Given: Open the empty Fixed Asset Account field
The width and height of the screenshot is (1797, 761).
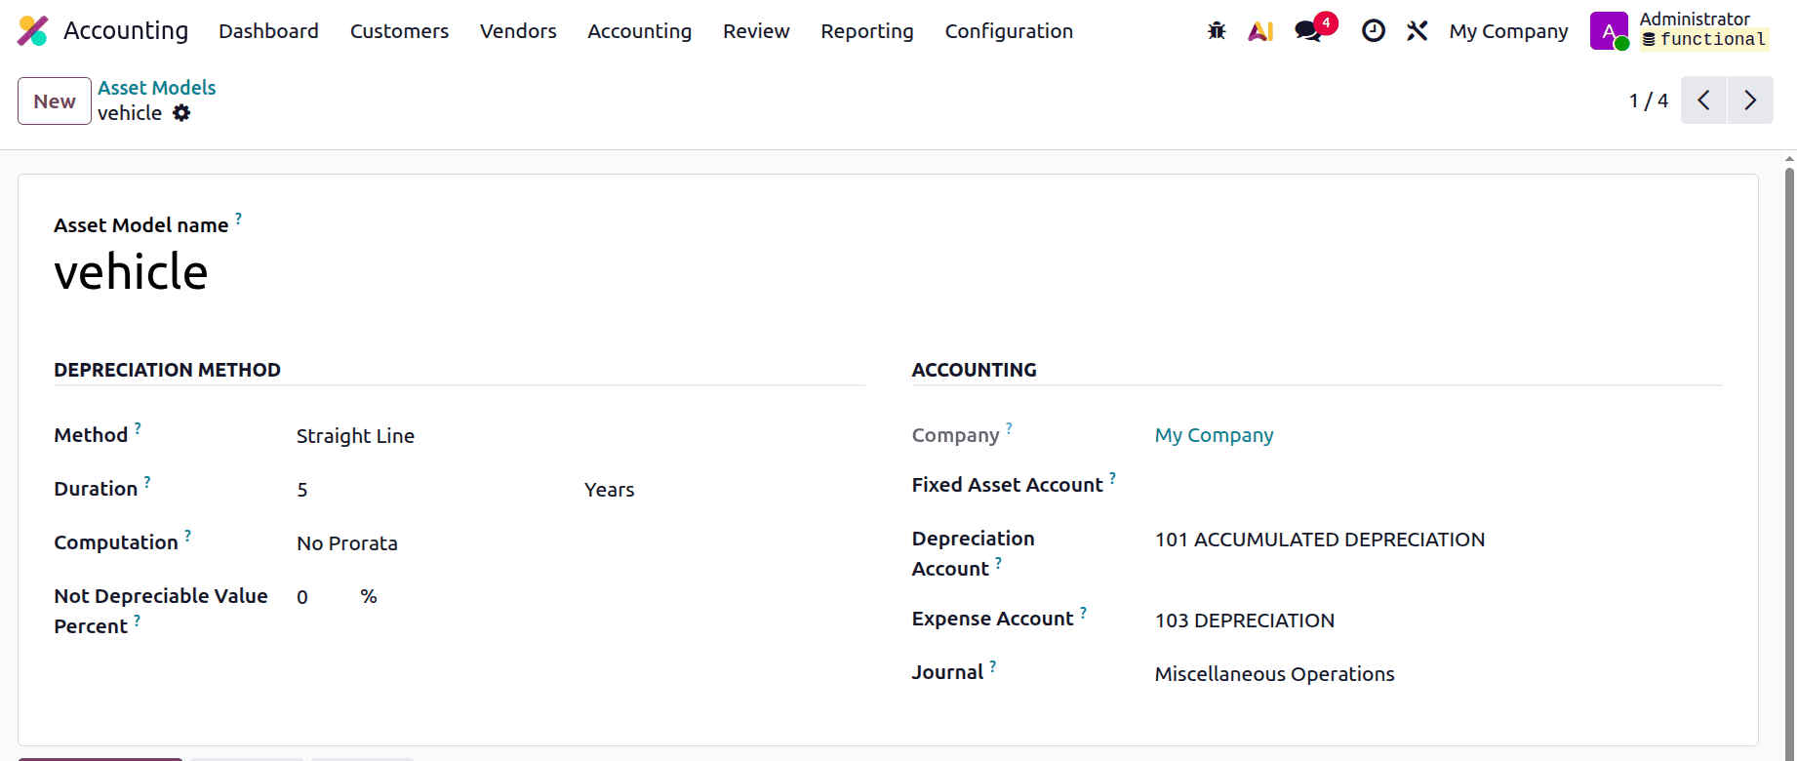Looking at the screenshot, I should click(1438, 486).
